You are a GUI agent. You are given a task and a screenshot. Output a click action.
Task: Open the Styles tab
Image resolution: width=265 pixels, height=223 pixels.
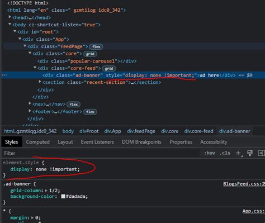pos(12,142)
